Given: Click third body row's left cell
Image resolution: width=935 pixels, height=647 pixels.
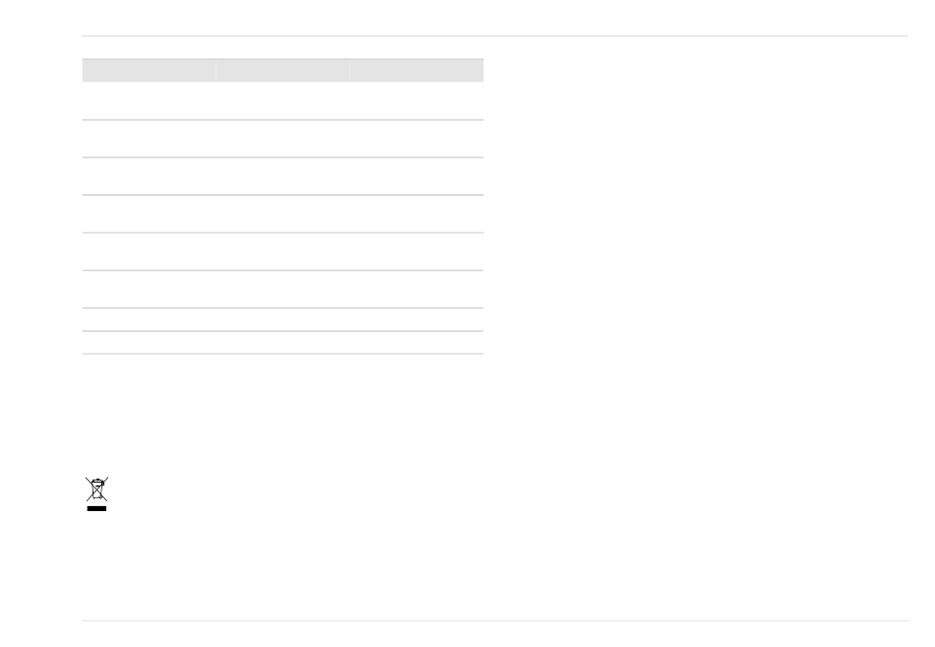Looking at the screenshot, I should click(149, 176).
